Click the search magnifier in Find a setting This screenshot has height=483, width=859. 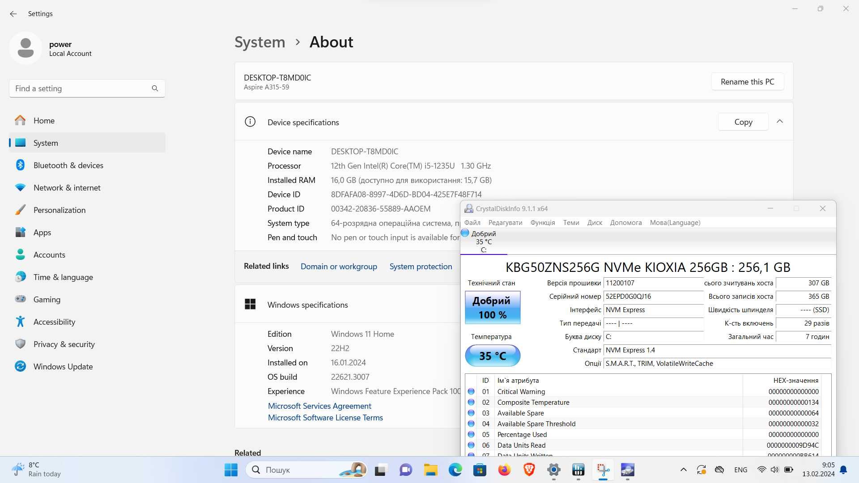155,89
